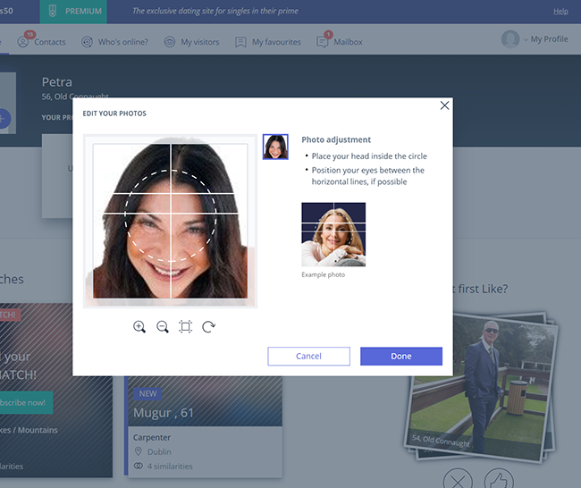Screen dimensions: 581x488
Task: Click Dublin location pin icon
Action: pos(139,451)
